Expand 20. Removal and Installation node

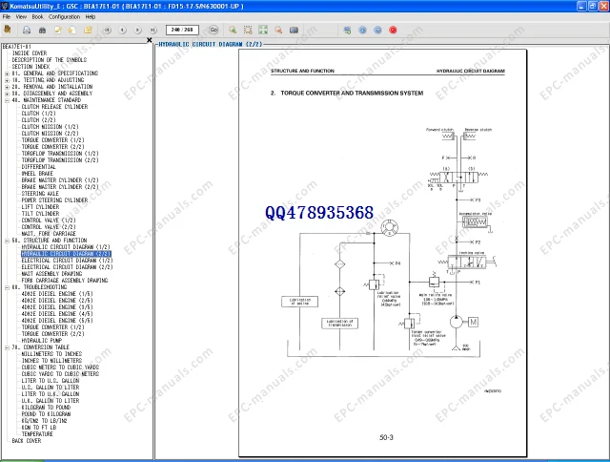(x=7, y=87)
